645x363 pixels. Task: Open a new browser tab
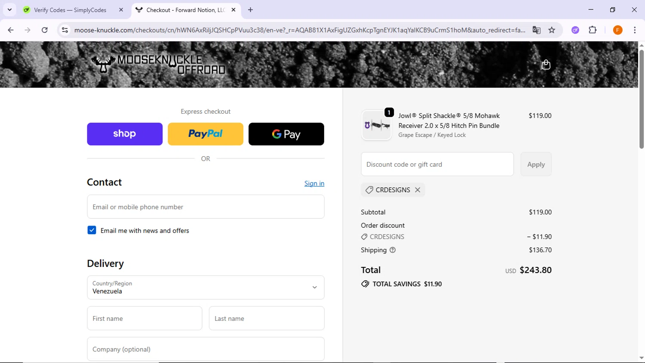click(x=250, y=10)
